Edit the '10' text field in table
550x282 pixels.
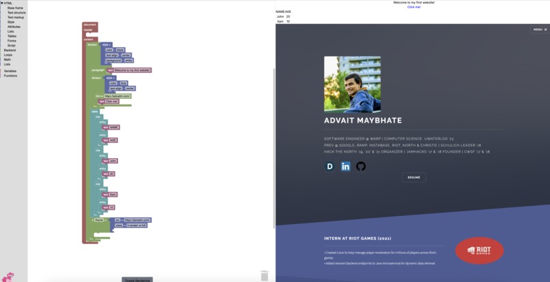[111, 207]
